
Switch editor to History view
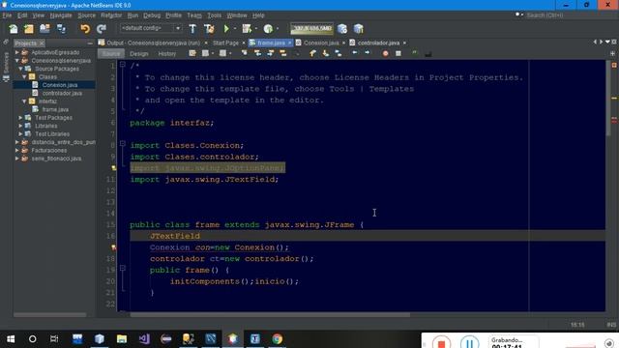coord(167,54)
